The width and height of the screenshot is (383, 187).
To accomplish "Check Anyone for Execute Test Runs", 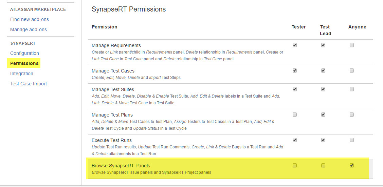I will click(352, 140).
